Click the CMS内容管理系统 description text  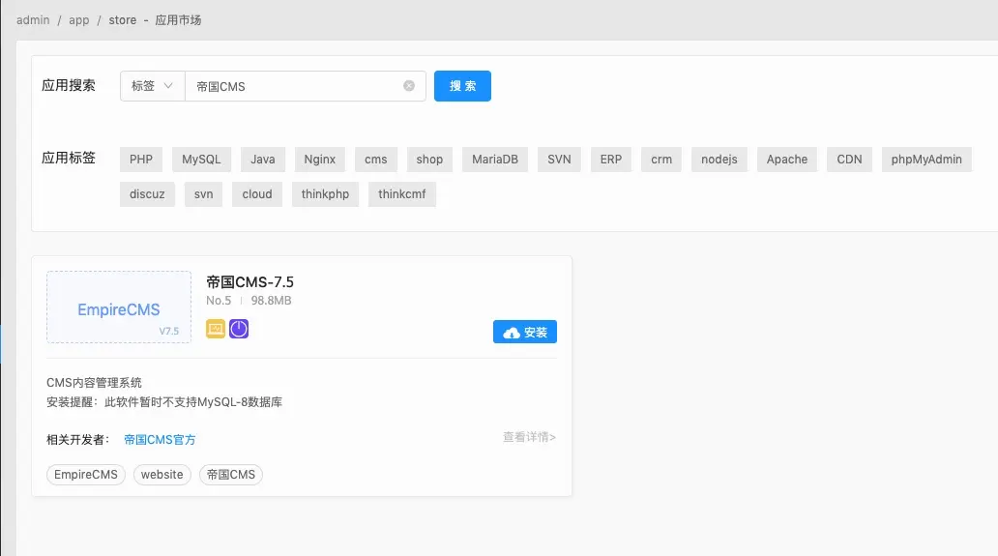click(x=94, y=382)
